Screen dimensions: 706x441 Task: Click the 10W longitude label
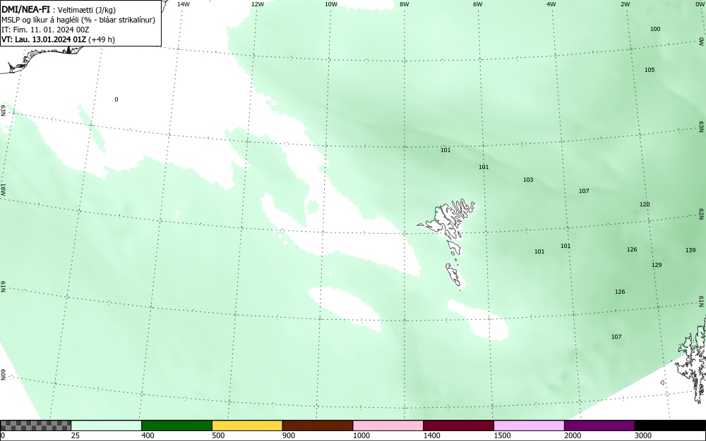[331, 4]
